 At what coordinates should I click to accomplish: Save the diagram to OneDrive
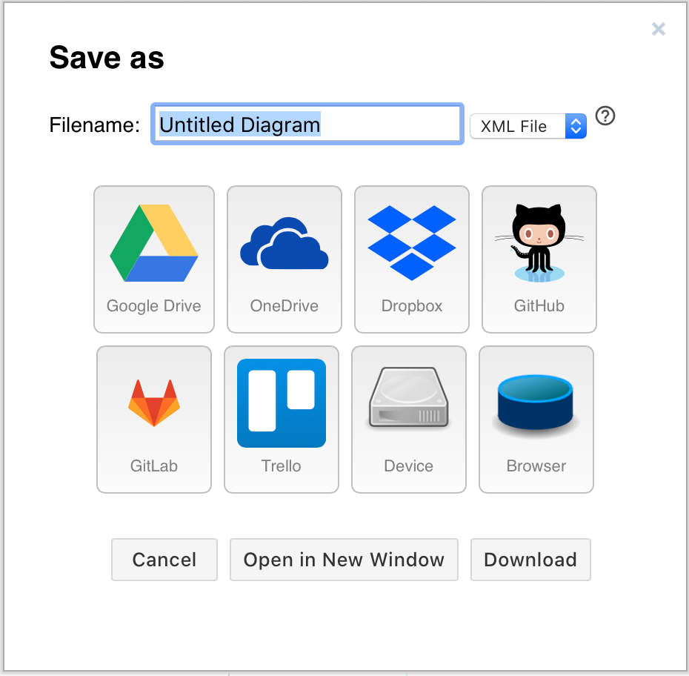tap(284, 259)
